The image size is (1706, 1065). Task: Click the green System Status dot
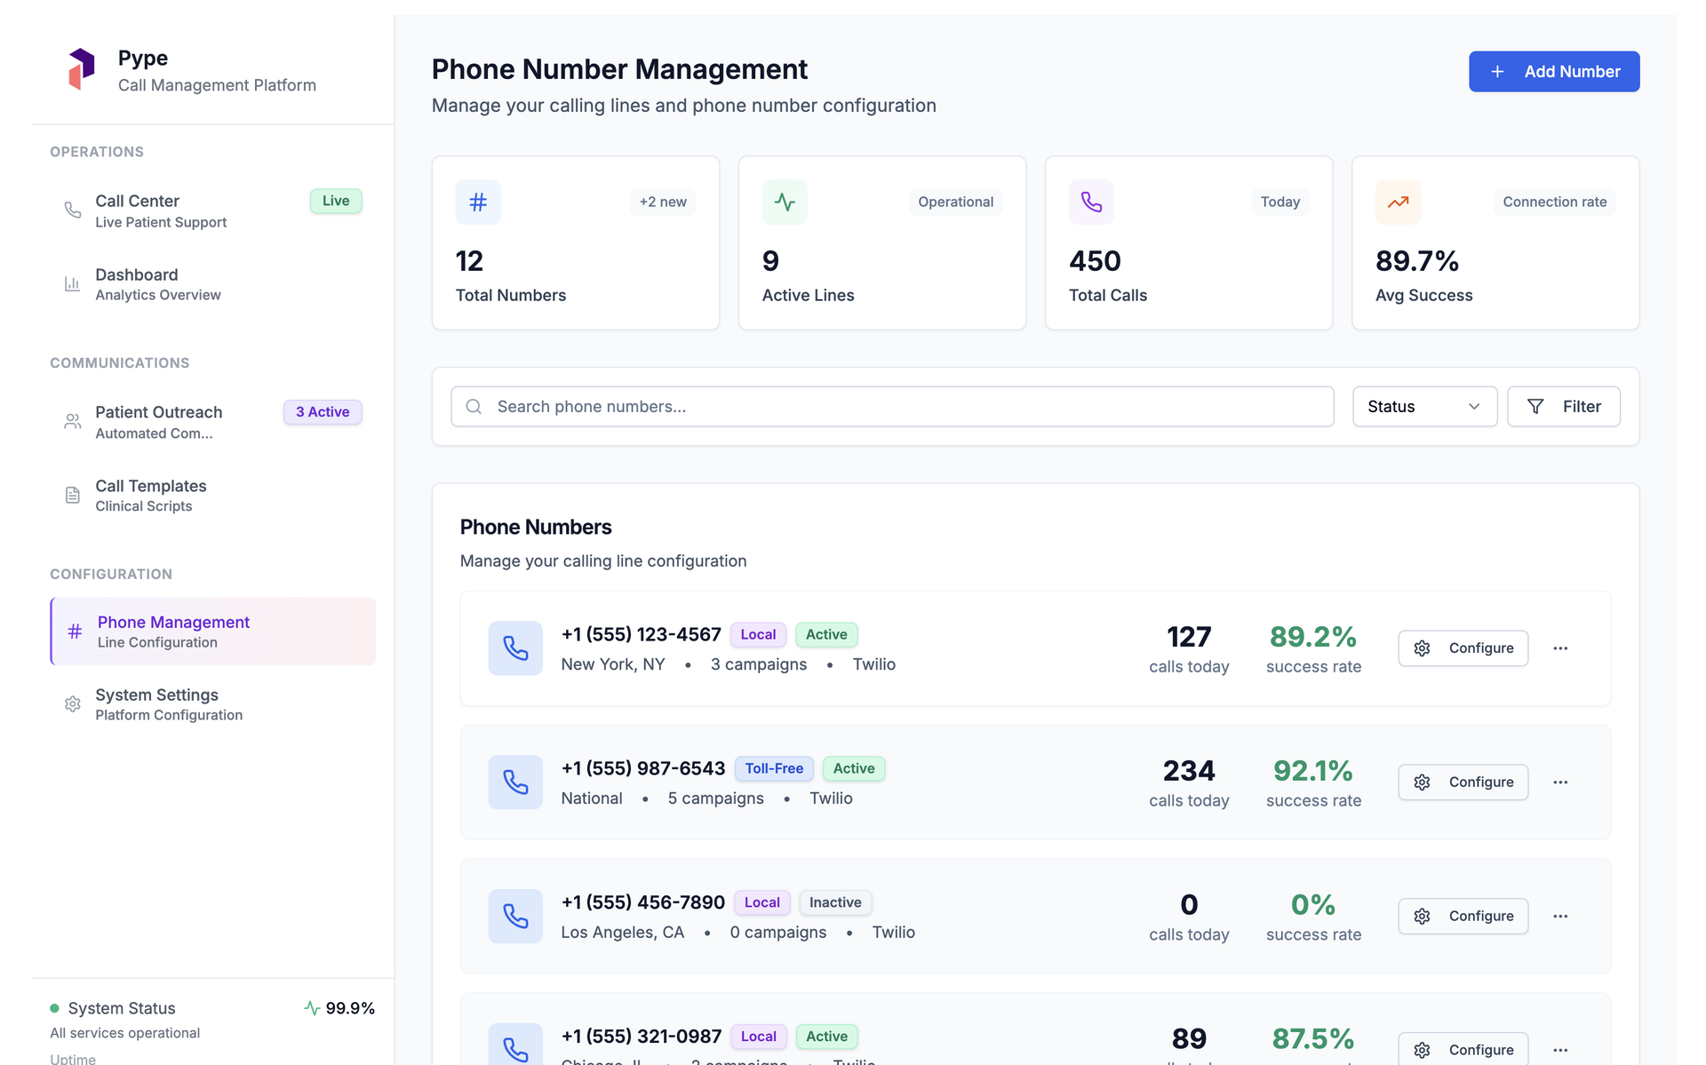click(x=55, y=1008)
